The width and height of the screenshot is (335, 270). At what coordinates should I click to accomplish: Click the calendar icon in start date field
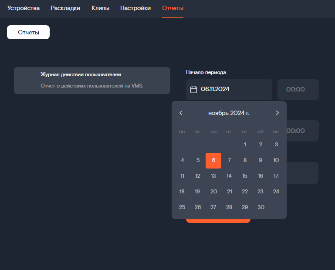point(193,89)
